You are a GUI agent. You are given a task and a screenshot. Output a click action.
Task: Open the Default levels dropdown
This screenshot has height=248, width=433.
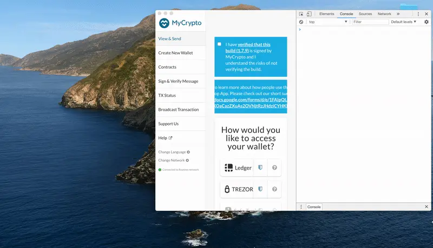[403, 22]
